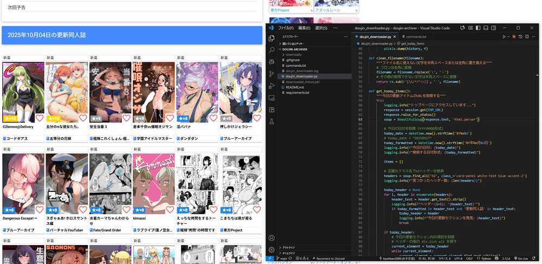Open Copilot chat icon in VS Code title bar
Viewport: 542px width, 264px height.
tap(463, 28)
